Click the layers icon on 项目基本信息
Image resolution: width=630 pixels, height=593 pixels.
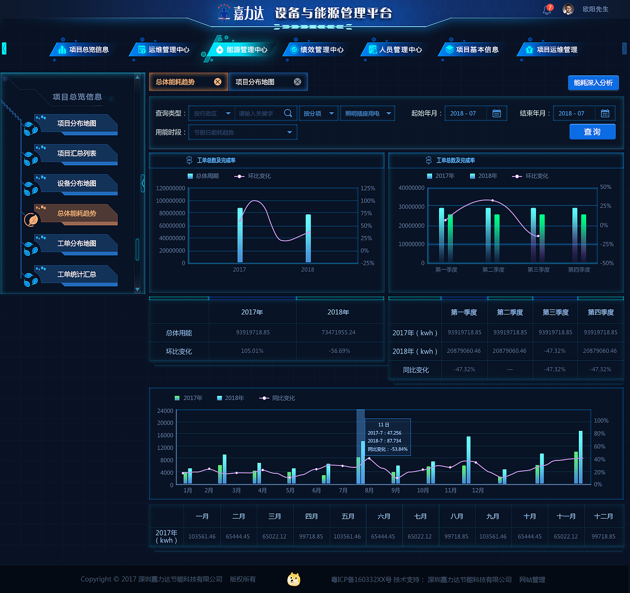(x=449, y=49)
